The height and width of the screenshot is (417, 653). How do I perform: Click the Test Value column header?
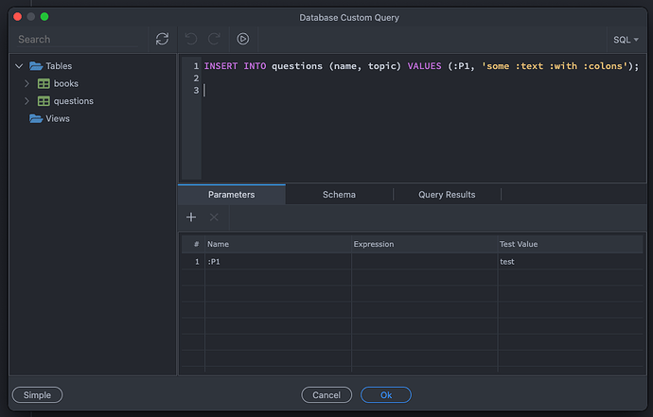[570, 244]
